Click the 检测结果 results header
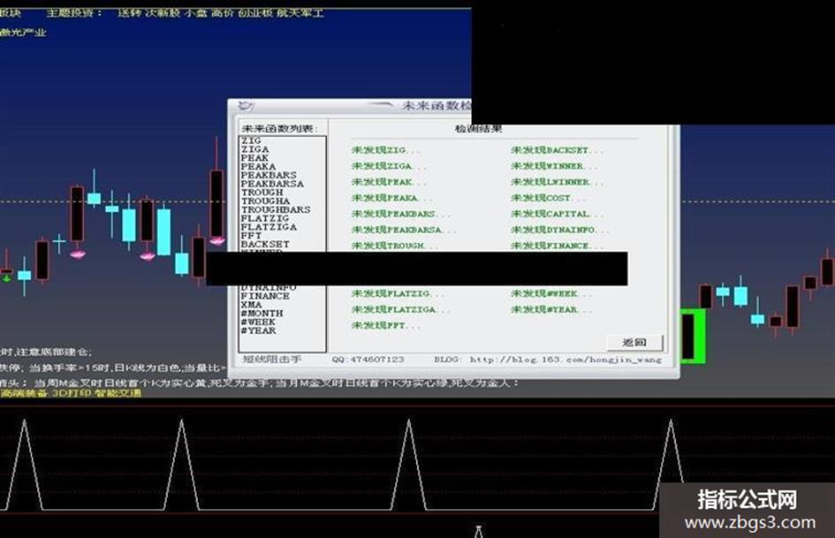Viewport: 835px width, 538px height. [478, 128]
